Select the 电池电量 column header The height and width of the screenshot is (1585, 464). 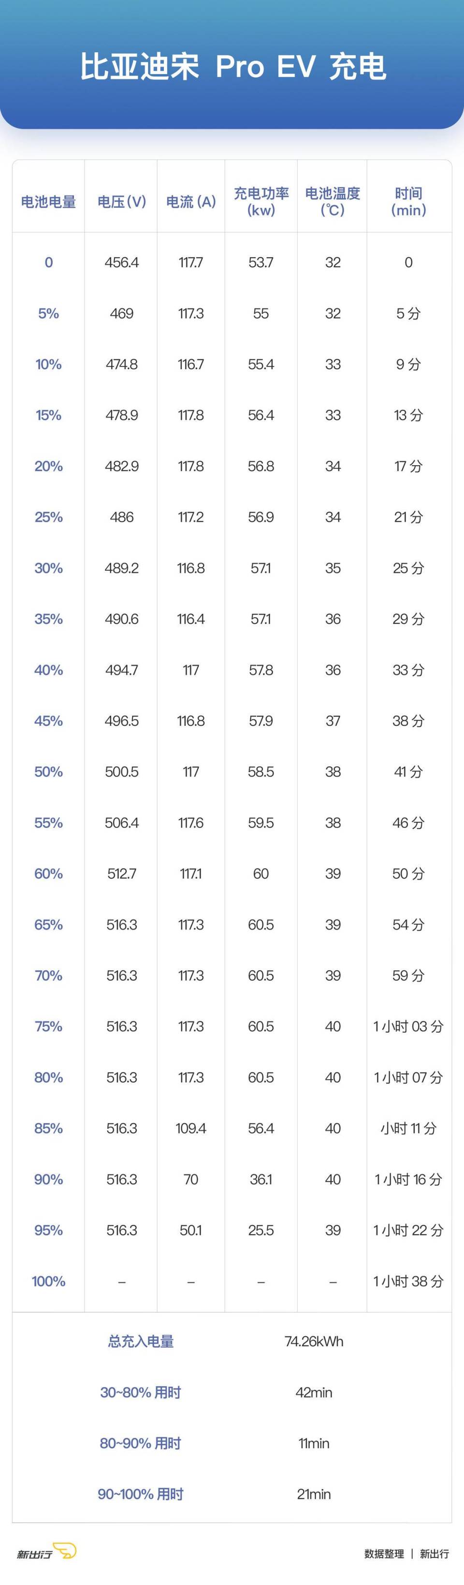[x=48, y=202]
